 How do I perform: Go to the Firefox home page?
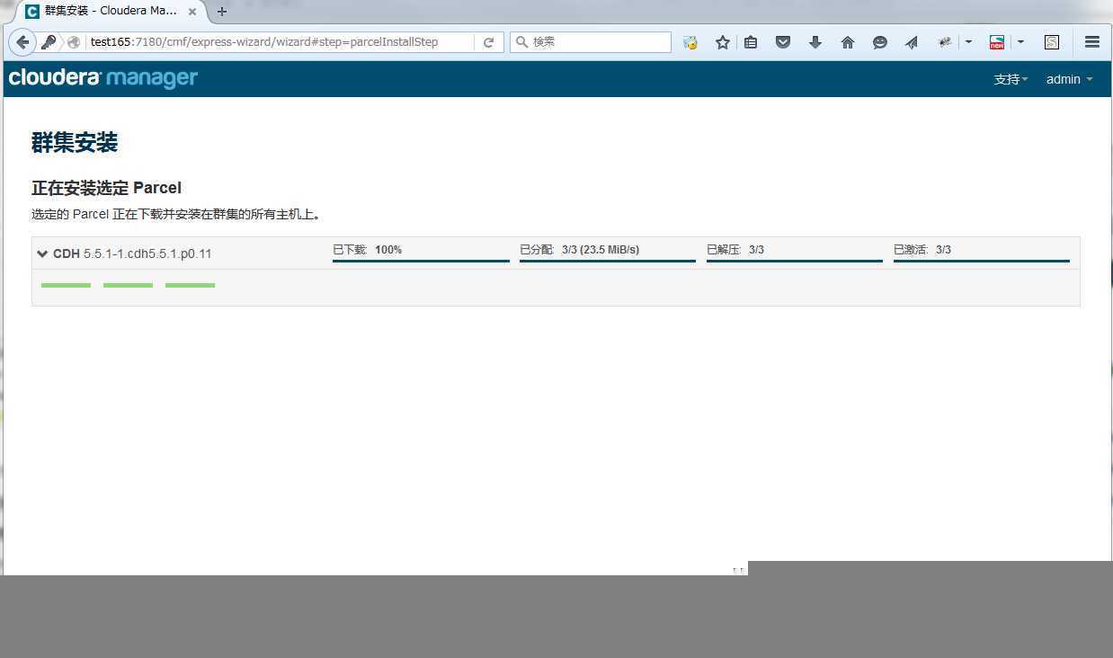[x=848, y=42]
